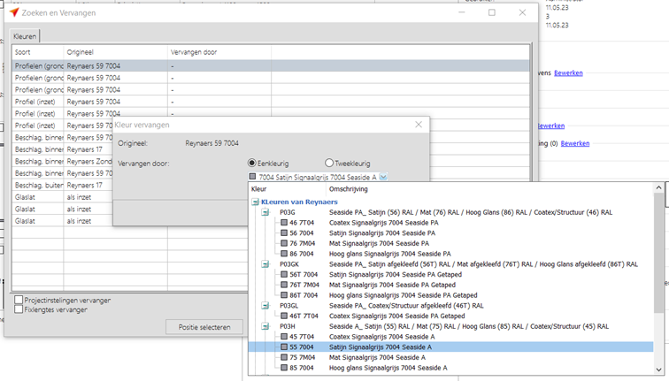Open the partially hidden Bewerken link behind dialog
Image resolution: width=669 pixels, height=381 pixels.
[x=550, y=126]
